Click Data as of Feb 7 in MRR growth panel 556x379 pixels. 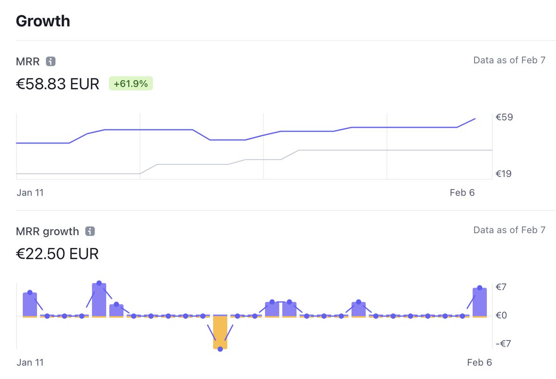(x=509, y=230)
